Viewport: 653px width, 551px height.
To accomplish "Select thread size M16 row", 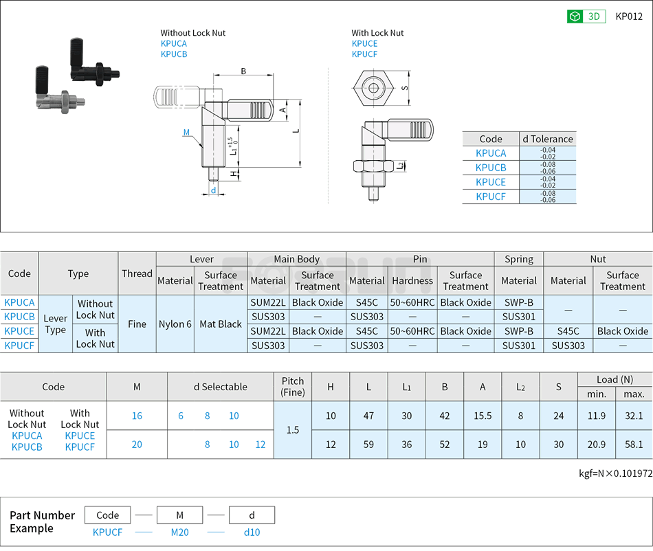I will point(136,416).
